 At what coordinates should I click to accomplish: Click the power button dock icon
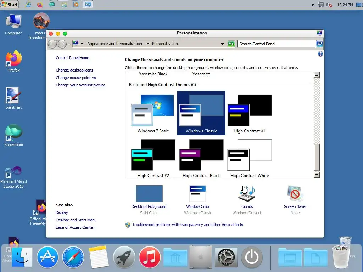[252, 257]
